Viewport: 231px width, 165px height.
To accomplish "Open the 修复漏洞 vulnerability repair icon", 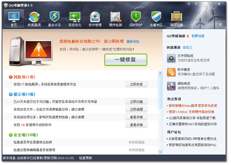I will click(x=34, y=17).
